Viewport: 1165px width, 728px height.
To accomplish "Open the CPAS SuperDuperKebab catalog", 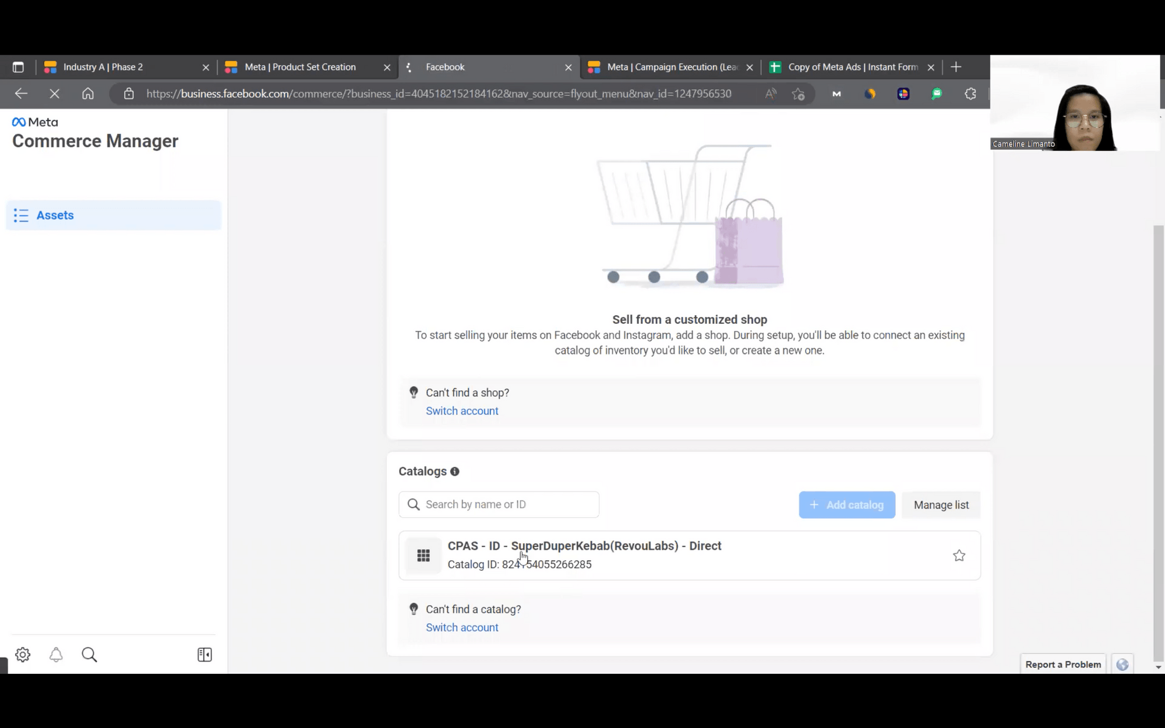I will (x=584, y=546).
